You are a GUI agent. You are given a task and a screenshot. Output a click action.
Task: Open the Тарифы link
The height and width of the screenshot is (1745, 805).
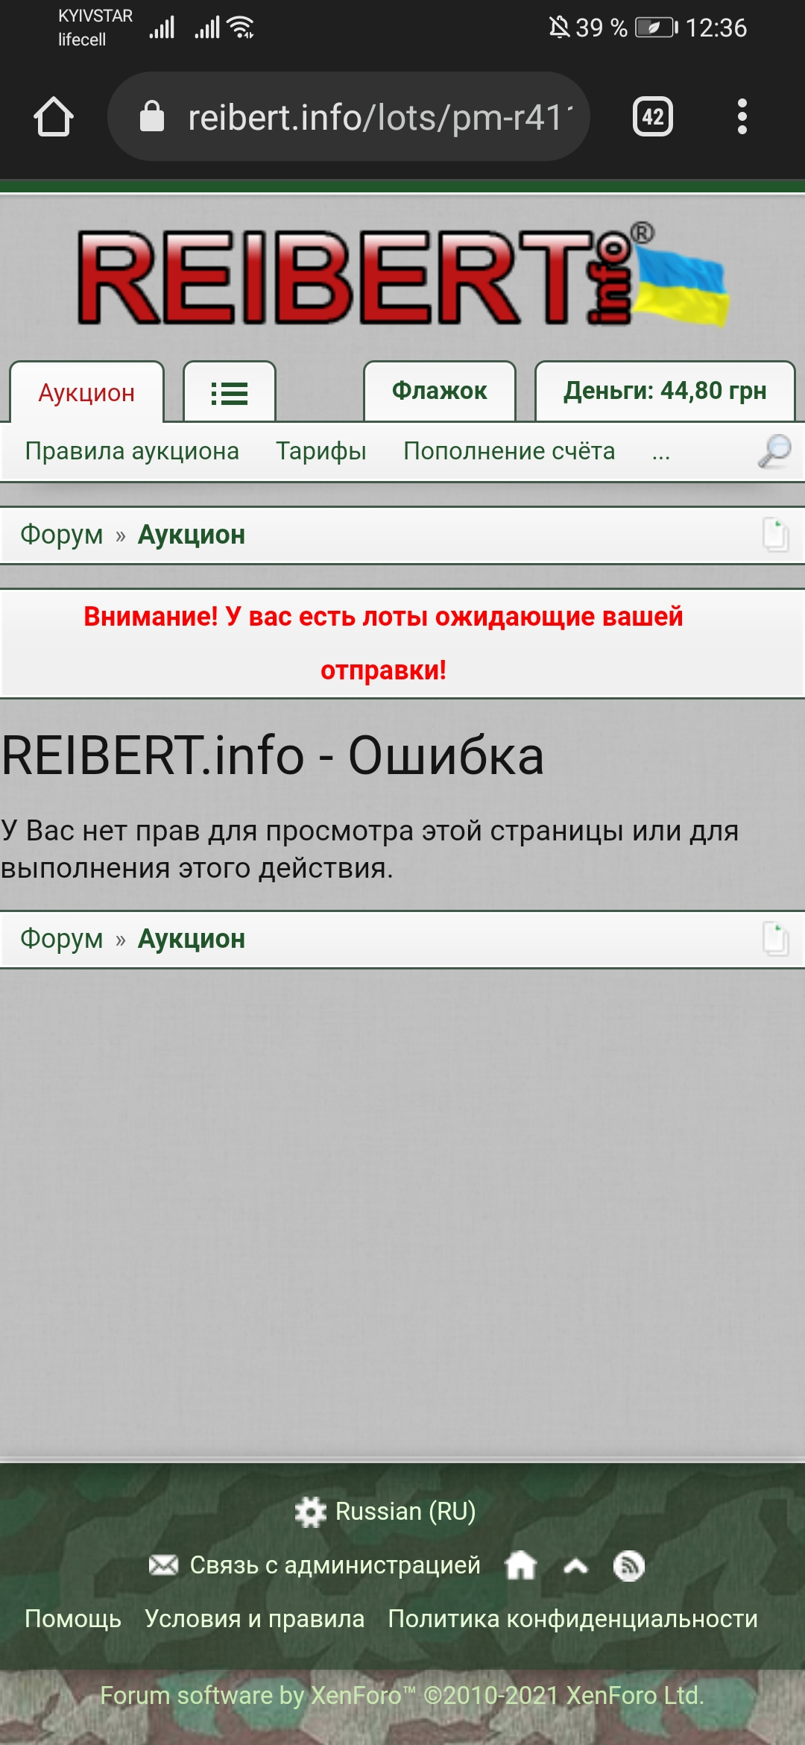(321, 451)
